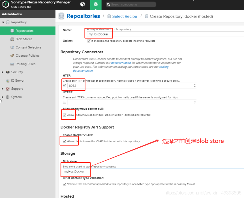Click the Repository database icon in sidebar
The image size is (244, 198).
tap(8, 22)
